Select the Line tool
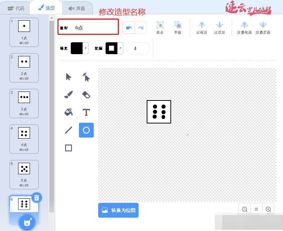283x231 pixels. click(69, 130)
